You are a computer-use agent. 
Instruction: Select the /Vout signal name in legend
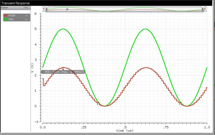(x=12, y=15)
